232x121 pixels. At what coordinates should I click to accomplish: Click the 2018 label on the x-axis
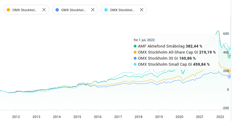pyautogui.click(x=139, y=117)
